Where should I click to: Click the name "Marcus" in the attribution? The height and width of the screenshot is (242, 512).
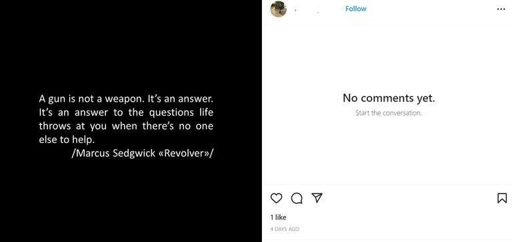93,154
